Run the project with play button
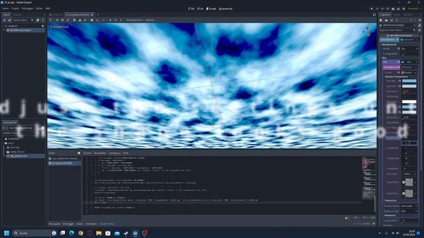The image size is (424, 238). 372,9
